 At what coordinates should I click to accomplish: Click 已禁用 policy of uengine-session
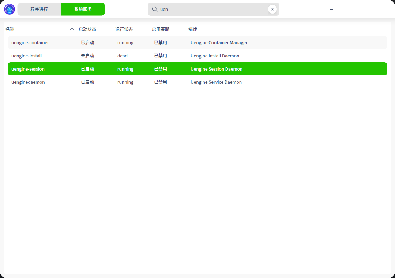pyautogui.click(x=161, y=69)
